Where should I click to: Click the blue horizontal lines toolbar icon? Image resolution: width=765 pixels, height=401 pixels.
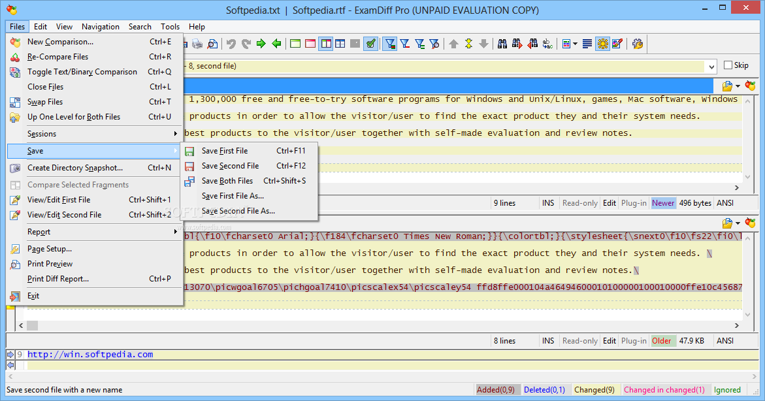tap(587, 44)
